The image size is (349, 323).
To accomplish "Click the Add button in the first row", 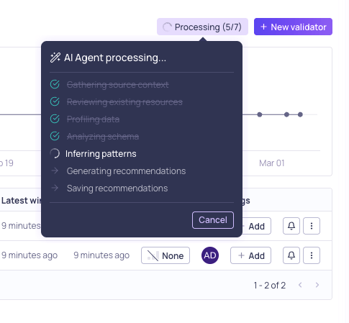I will [256, 226].
